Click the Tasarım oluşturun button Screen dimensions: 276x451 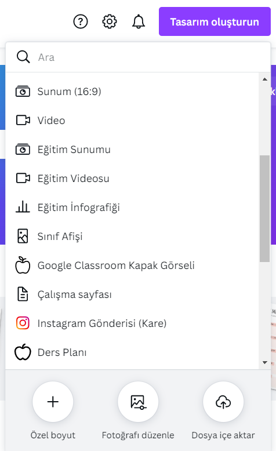tap(215, 21)
